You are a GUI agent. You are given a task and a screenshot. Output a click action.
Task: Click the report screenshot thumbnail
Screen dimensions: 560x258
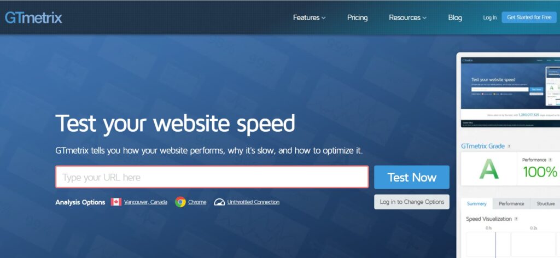510,92
